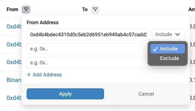Click the From column header label
The width and height of the screenshot is (195, 111).
pos(12,9)
